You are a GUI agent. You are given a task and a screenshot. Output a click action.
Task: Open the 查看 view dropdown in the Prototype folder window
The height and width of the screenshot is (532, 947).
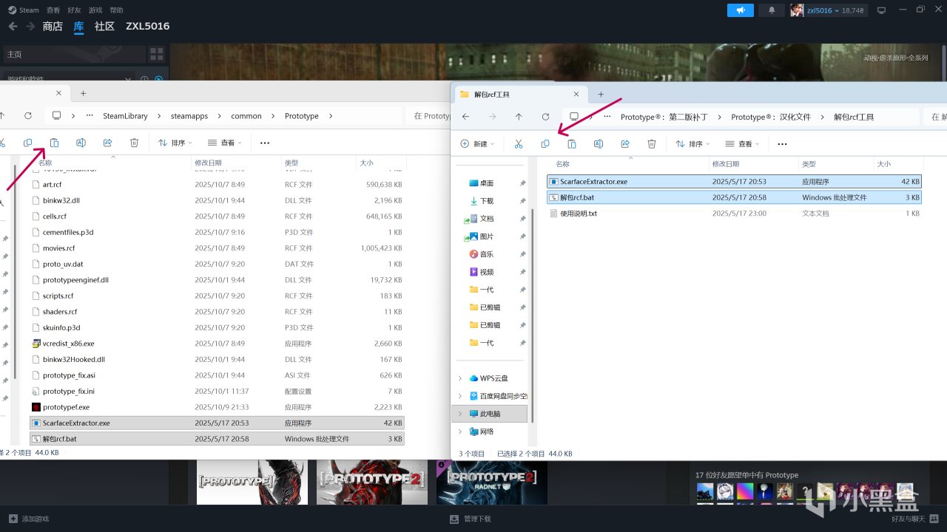[224, 143]
